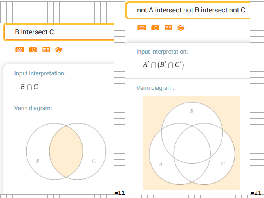Screen dimensions: 264x198
Task: Click shaded intersection of the two-circle Venn diagram
Action: 66,152
